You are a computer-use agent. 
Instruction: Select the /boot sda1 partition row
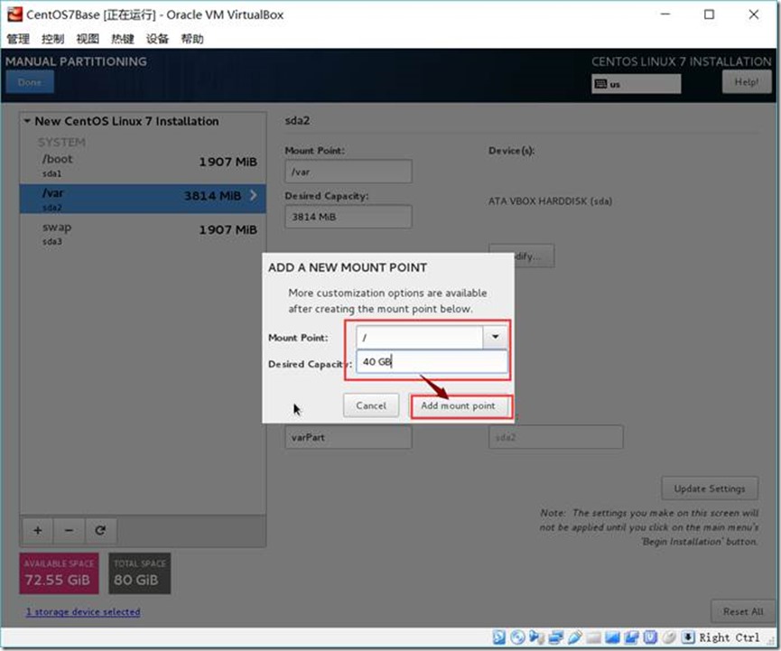coord(143,165)
